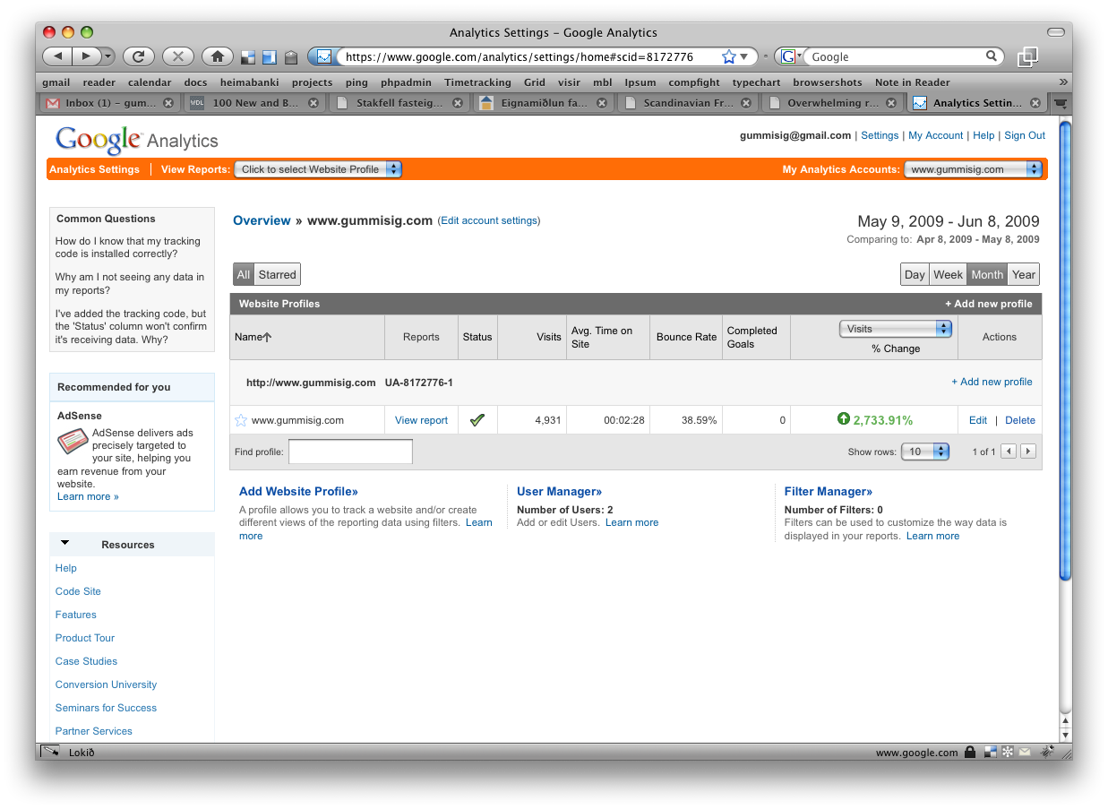Image resolution: width=1108 pixels, height=809 pixels.
Task: Click the icon at the status bar's left end
Action: coord(51,753)
